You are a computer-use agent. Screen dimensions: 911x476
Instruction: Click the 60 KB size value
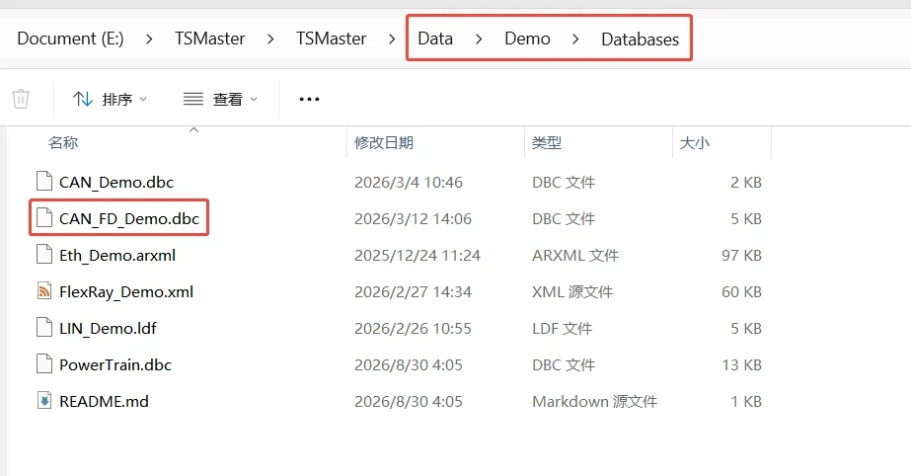741,291
